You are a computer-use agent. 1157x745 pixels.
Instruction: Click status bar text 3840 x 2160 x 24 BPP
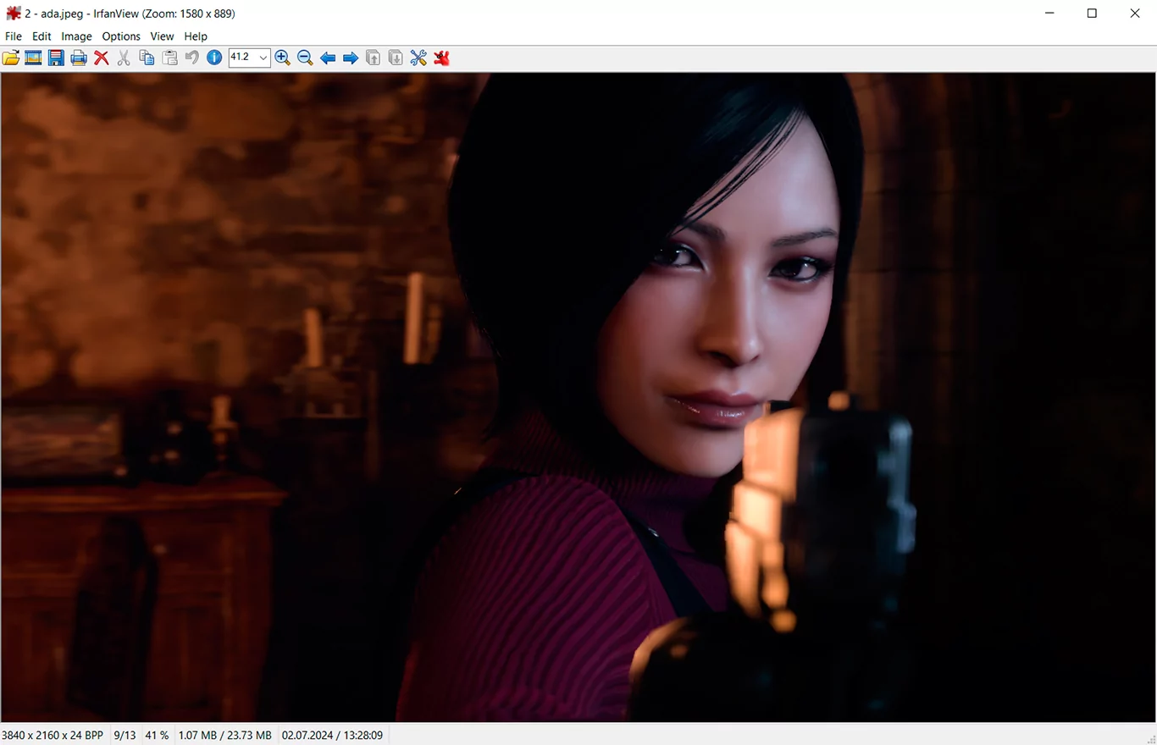click(53, 735)
